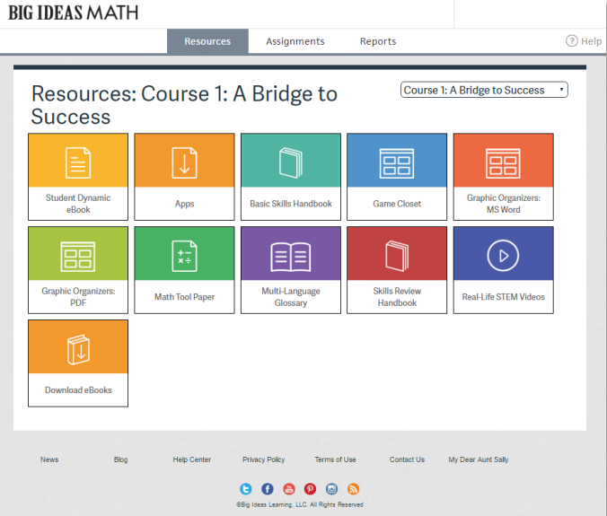Click the Twitter icon in footer

pyautogui.click(x=246, y=489)
